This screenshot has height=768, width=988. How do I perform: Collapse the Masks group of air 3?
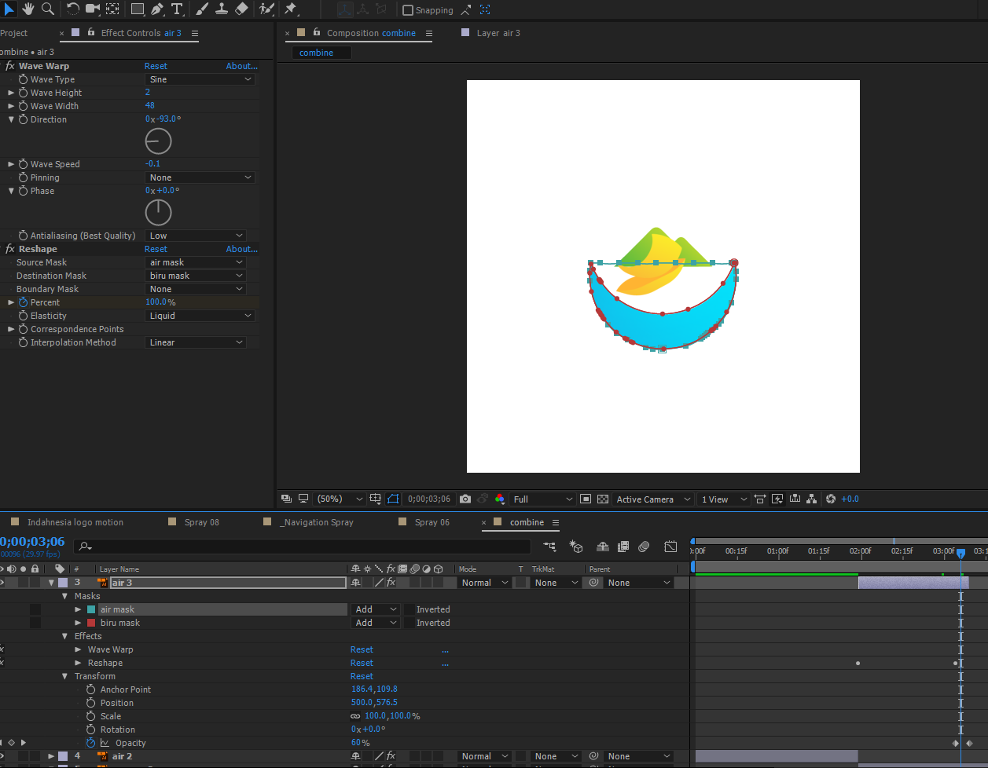coord(65,595)
